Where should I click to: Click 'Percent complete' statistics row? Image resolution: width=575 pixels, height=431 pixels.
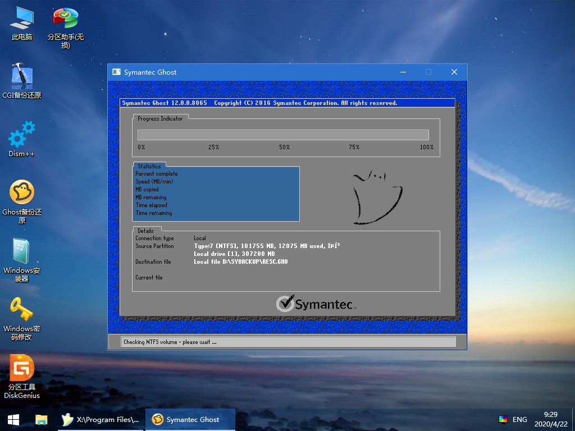[157, 174]
